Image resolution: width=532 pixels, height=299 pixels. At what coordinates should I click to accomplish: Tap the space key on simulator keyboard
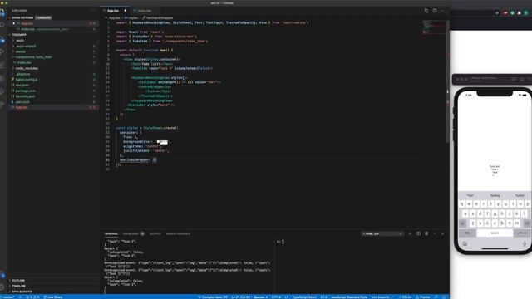(495, 233)
